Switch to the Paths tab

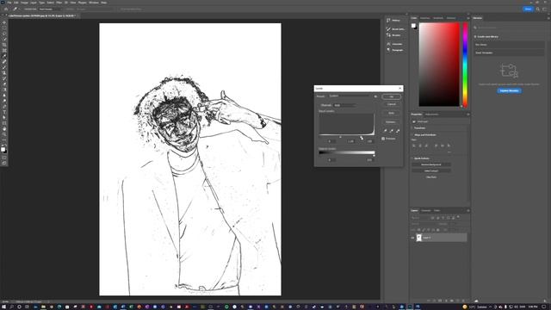[436, 210]
